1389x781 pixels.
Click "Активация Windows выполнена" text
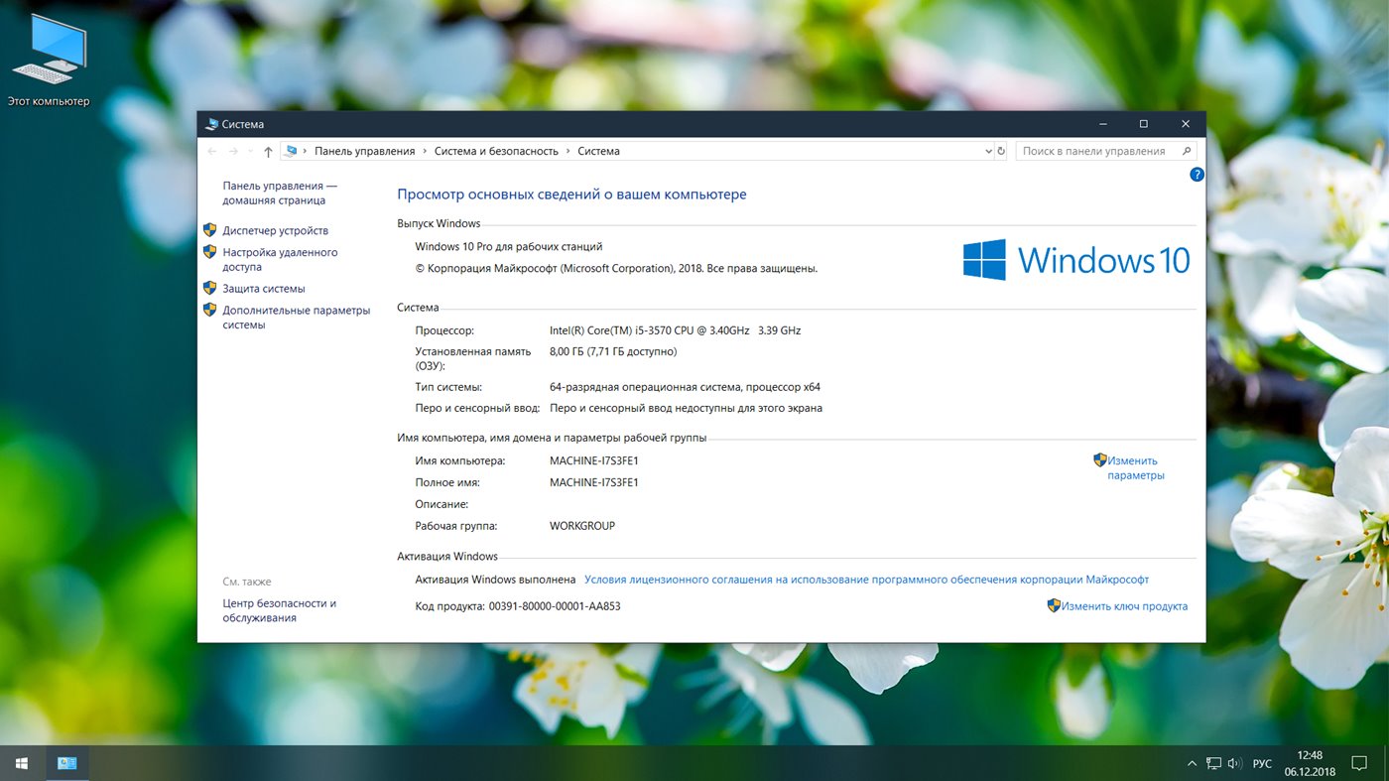click(495, 580)
